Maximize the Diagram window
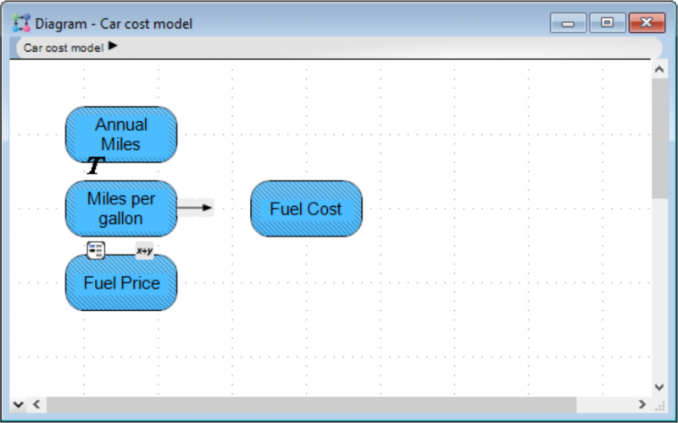This screenshot has width=678, height=423. coord(607,23)
